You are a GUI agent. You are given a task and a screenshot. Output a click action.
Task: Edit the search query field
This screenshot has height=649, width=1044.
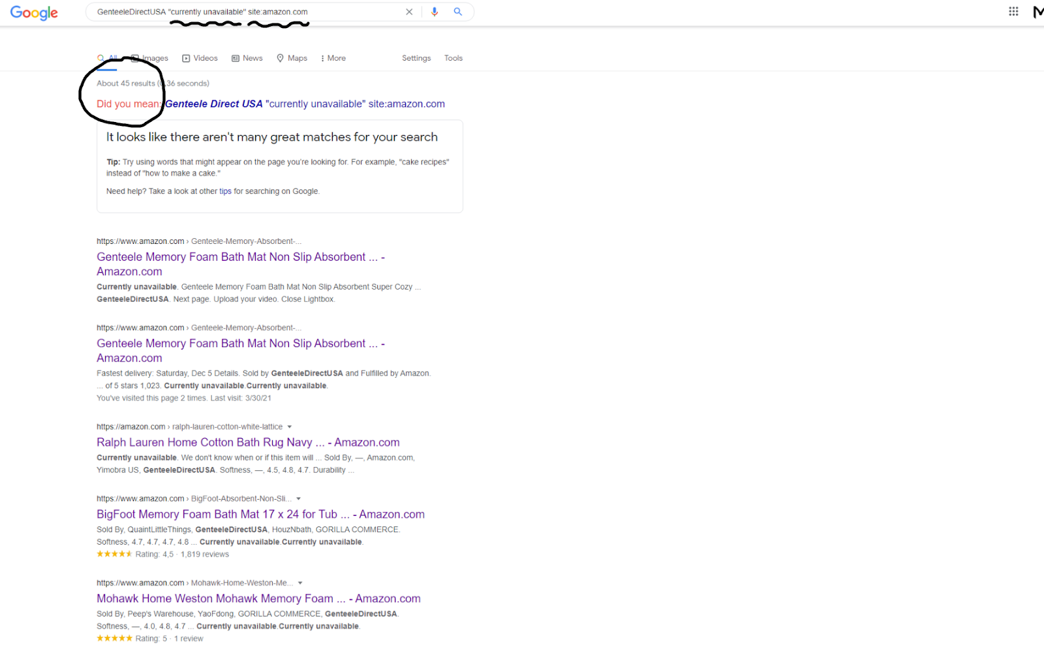248,12
